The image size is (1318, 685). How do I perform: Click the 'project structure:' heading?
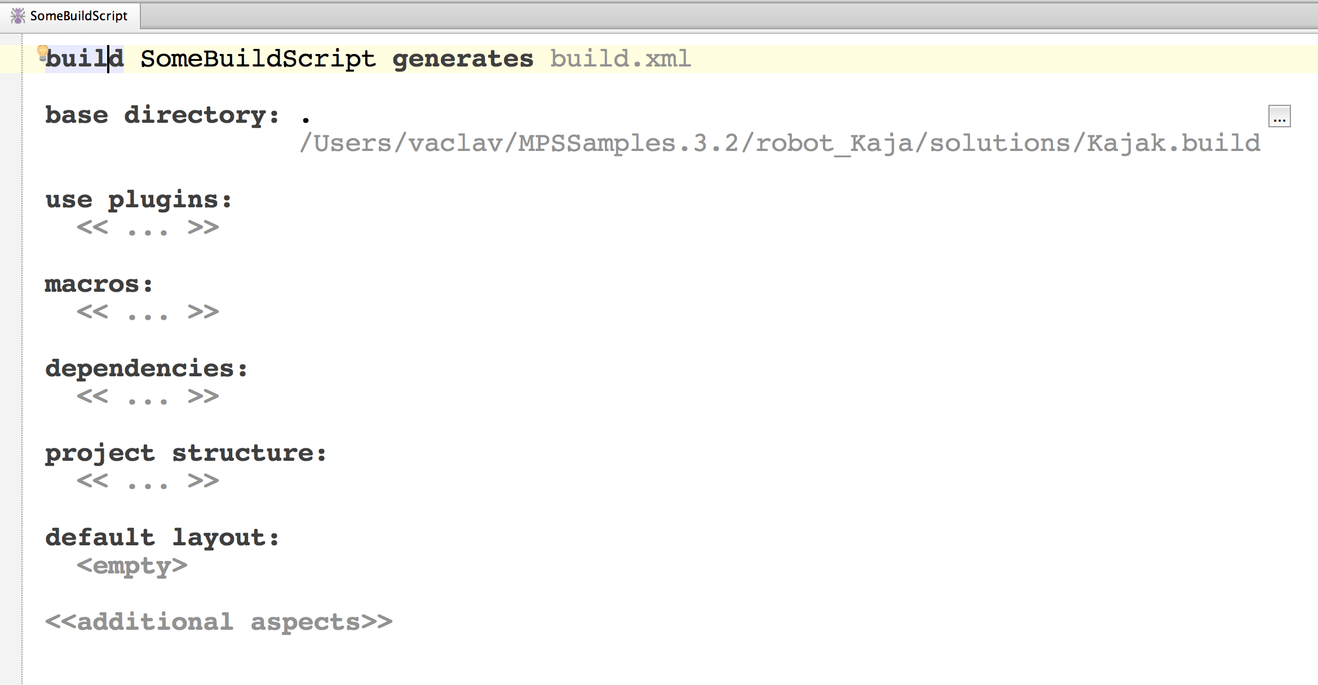186,453
